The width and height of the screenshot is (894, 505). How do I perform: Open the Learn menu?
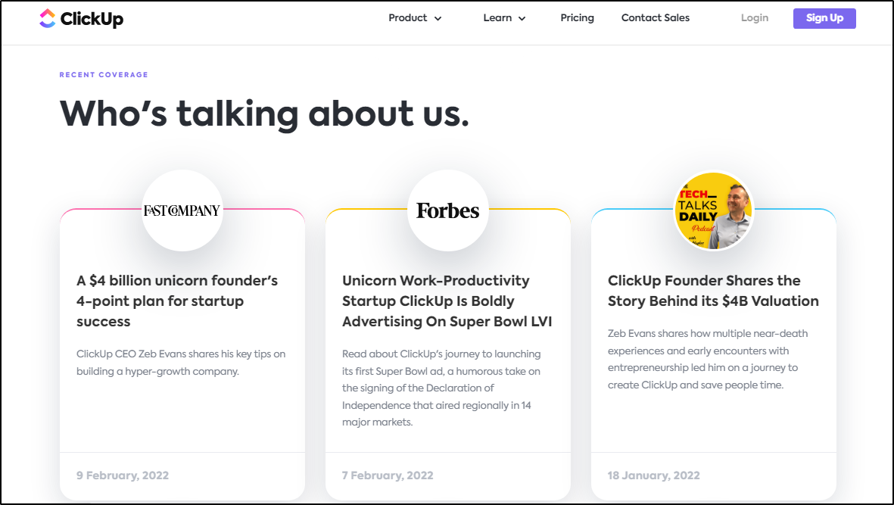point(497,18)
